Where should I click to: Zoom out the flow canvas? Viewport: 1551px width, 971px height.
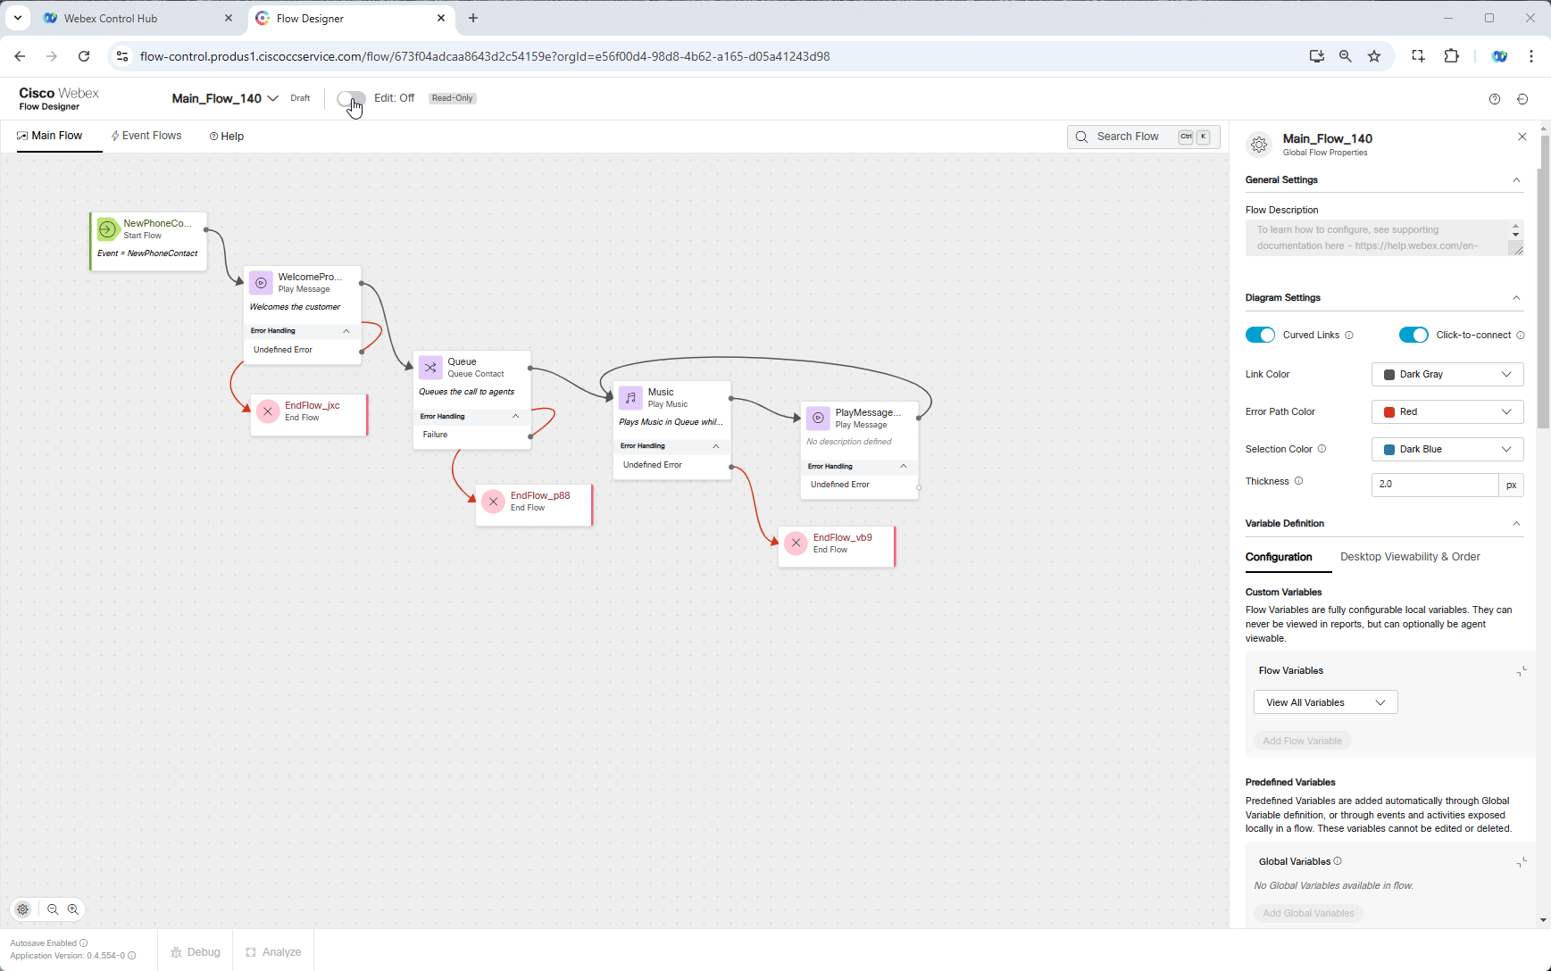click(x=53, y=909)
